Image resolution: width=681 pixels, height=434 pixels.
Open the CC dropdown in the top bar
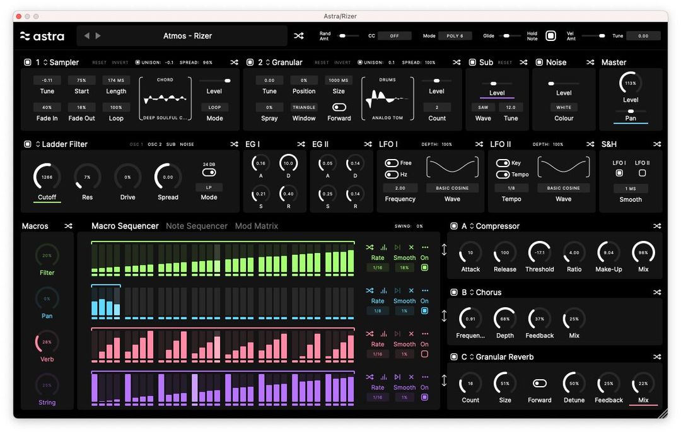394,36
